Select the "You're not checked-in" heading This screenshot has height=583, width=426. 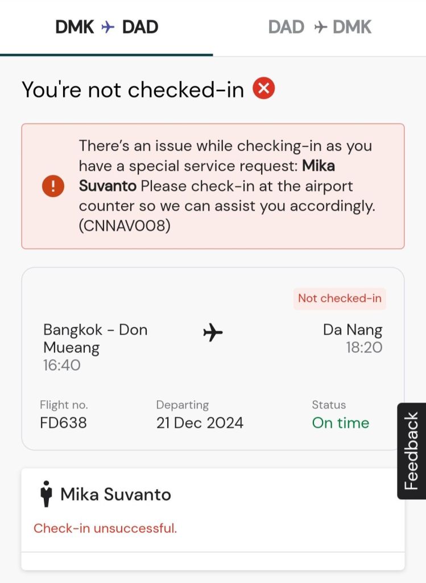[133, 89]
